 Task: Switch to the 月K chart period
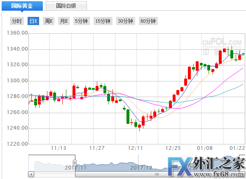click(64, 21)
